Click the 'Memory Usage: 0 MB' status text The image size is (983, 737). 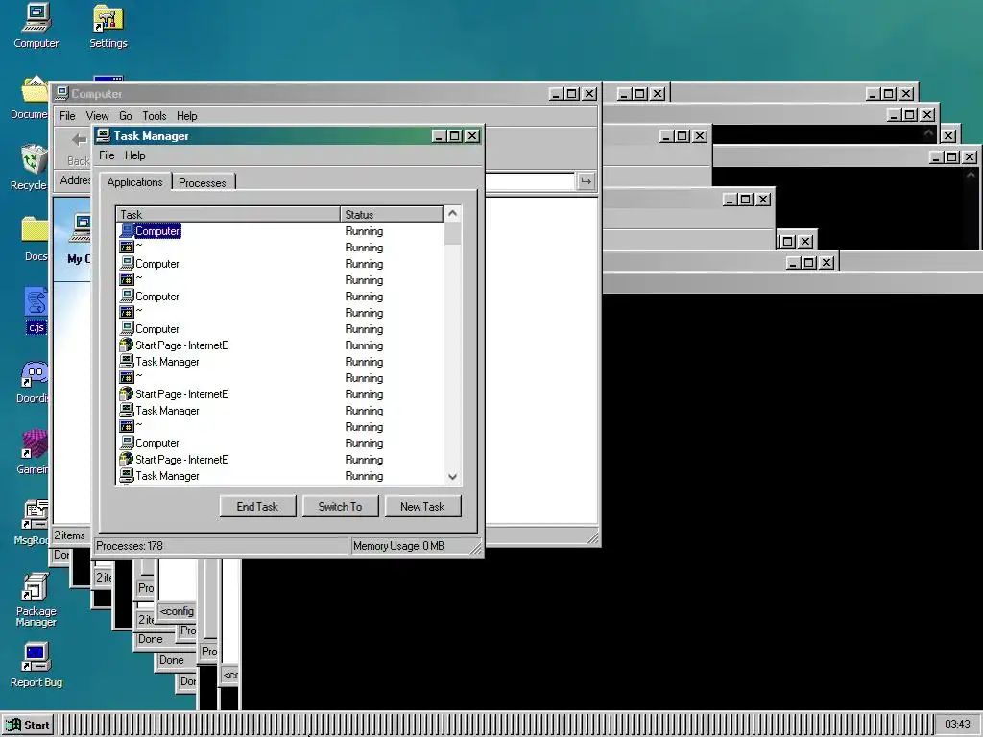[398, 546]
